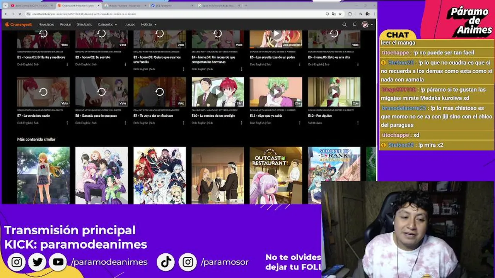
Task: Open three-dot options for E2 Su secreto
Action: click(x=125, y=64)
